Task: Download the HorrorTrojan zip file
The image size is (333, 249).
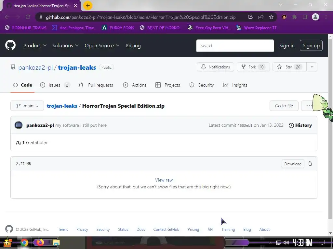Action: pos(293,164)
